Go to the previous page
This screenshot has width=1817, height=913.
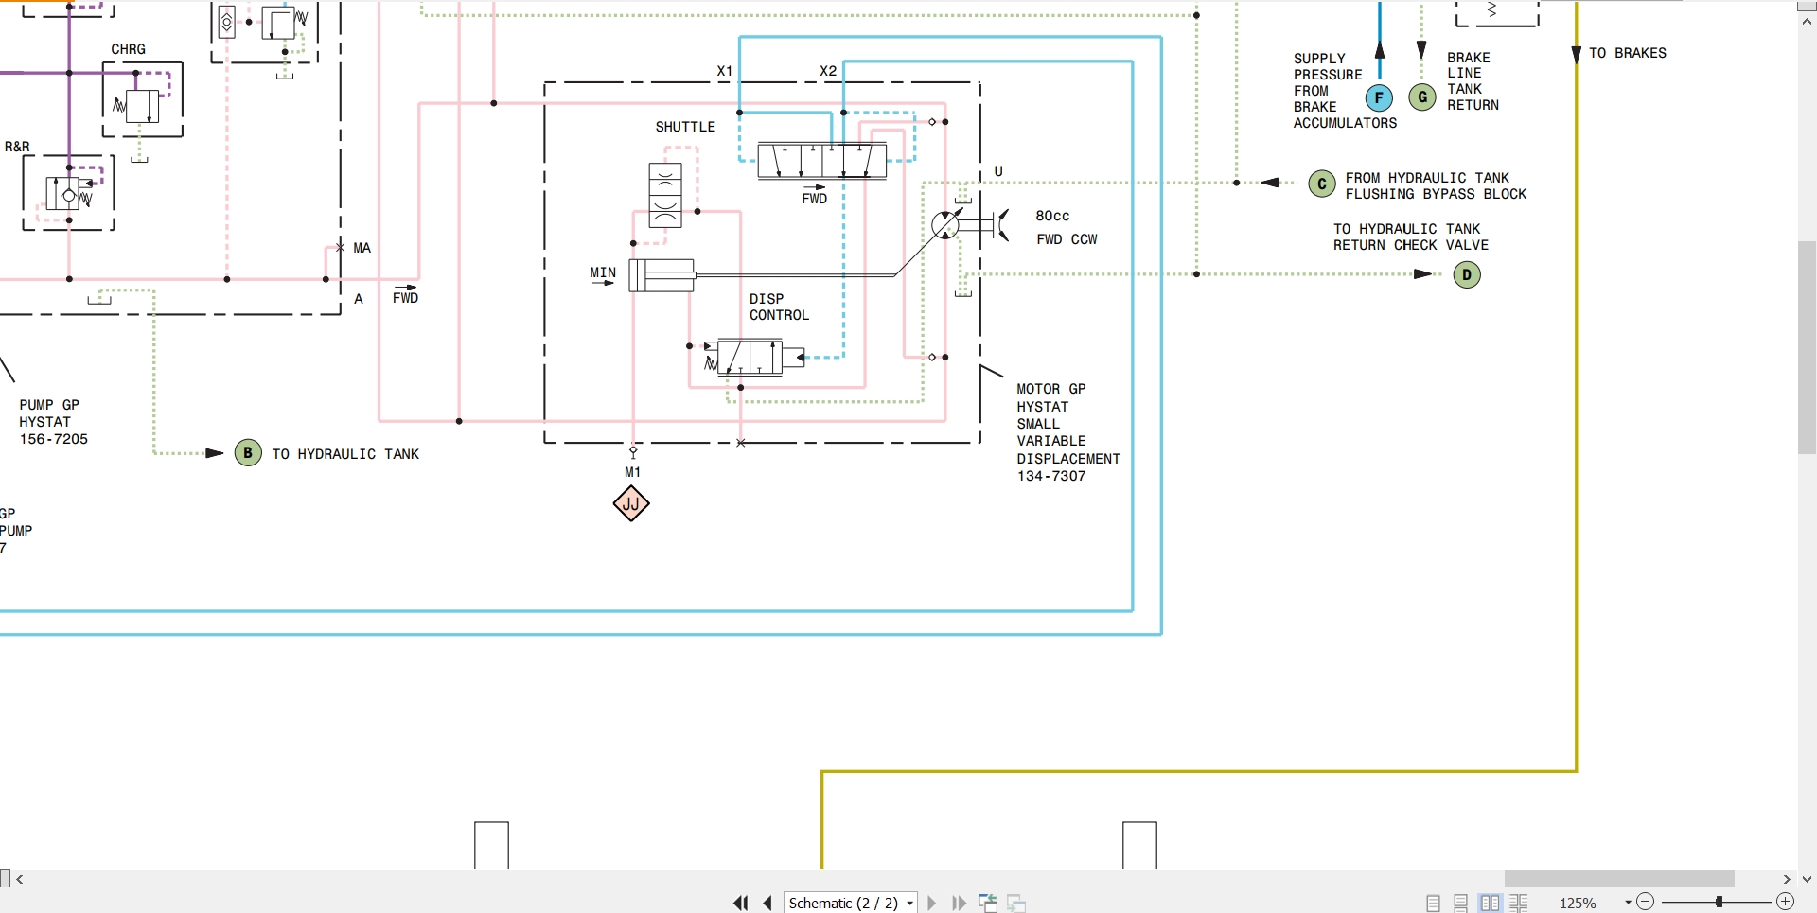click(x=768, y=903)
